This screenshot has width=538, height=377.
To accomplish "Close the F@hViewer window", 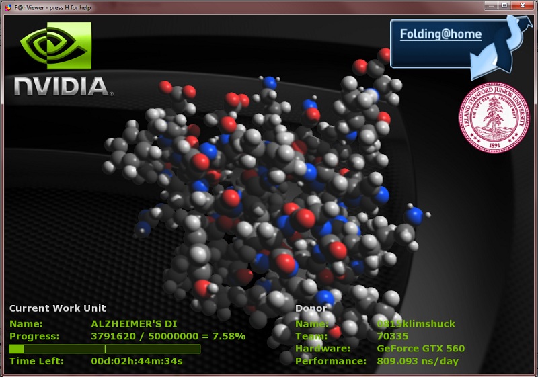I will [523, 5].
